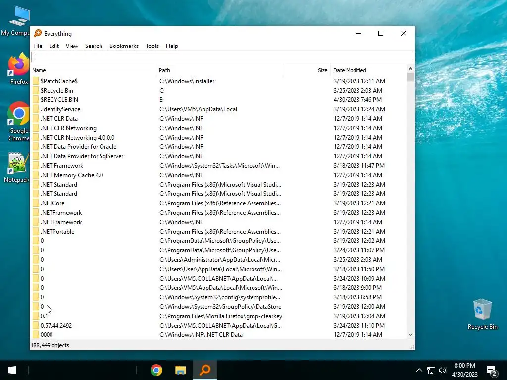This screenshot has width=507, height=380.
Task: Select the $RECYCLE.BIN folder icon on E:
Action: click(x=36, y=99)
